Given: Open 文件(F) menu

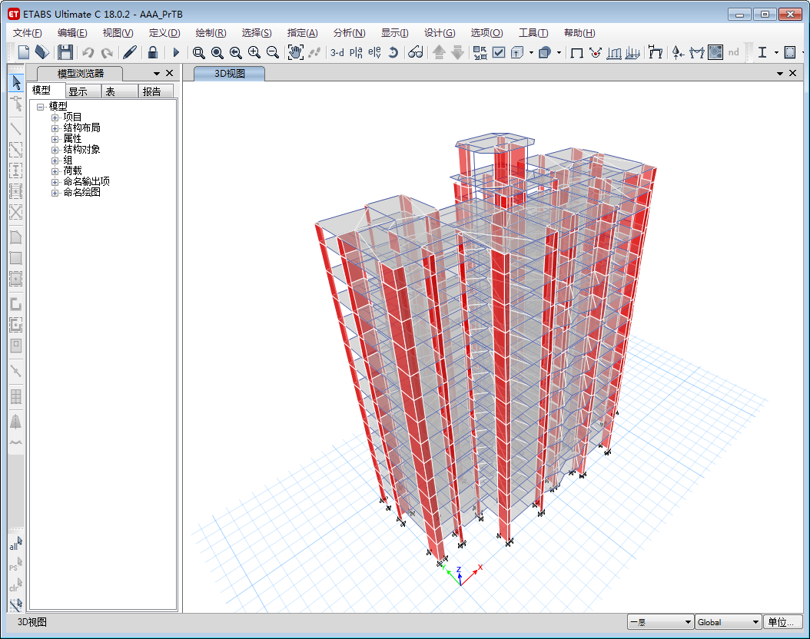Looking at the screenshot, I should 28,33.
